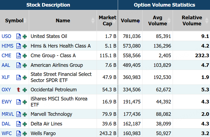The image size is (210, 137).
Task: Select the Option Volume Statistics header group
Action: [x=164, y=5]
